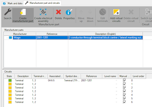This screenshot has width=152, height=107.
Task: Toggle Manual checkbox for level order 1
Action: coord(124,84)
